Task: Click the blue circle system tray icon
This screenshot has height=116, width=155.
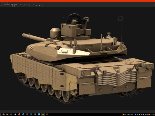Action: click(136, 114)
